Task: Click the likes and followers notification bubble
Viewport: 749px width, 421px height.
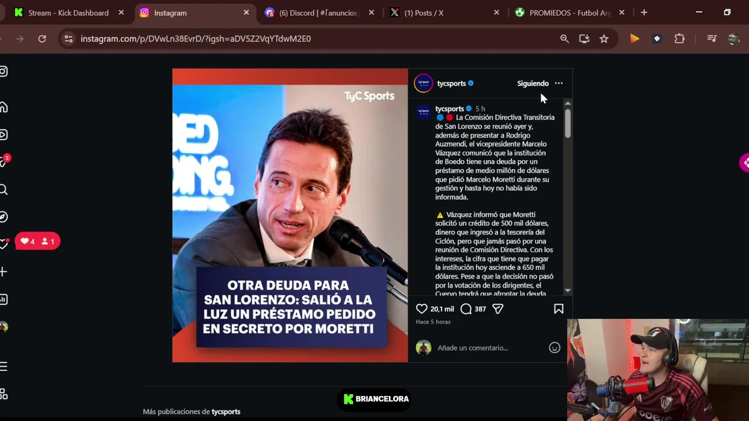Action: [x=37, y=241]
